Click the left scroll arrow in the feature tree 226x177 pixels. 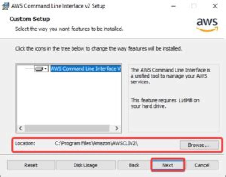click(x=21, y=128)
